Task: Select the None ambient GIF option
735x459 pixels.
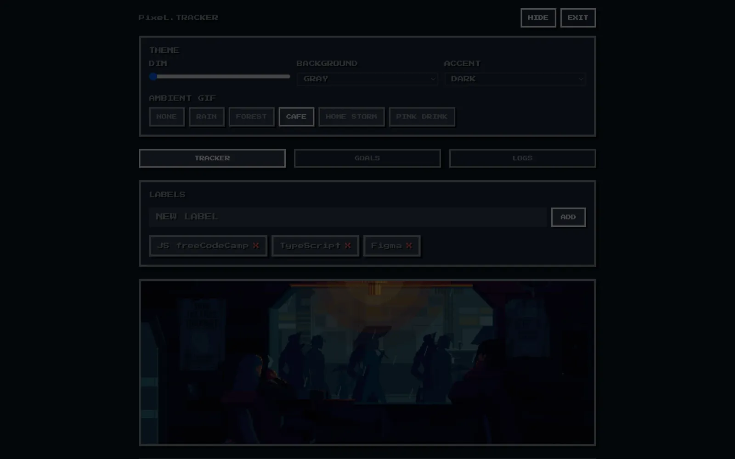Action: point(166,117)
